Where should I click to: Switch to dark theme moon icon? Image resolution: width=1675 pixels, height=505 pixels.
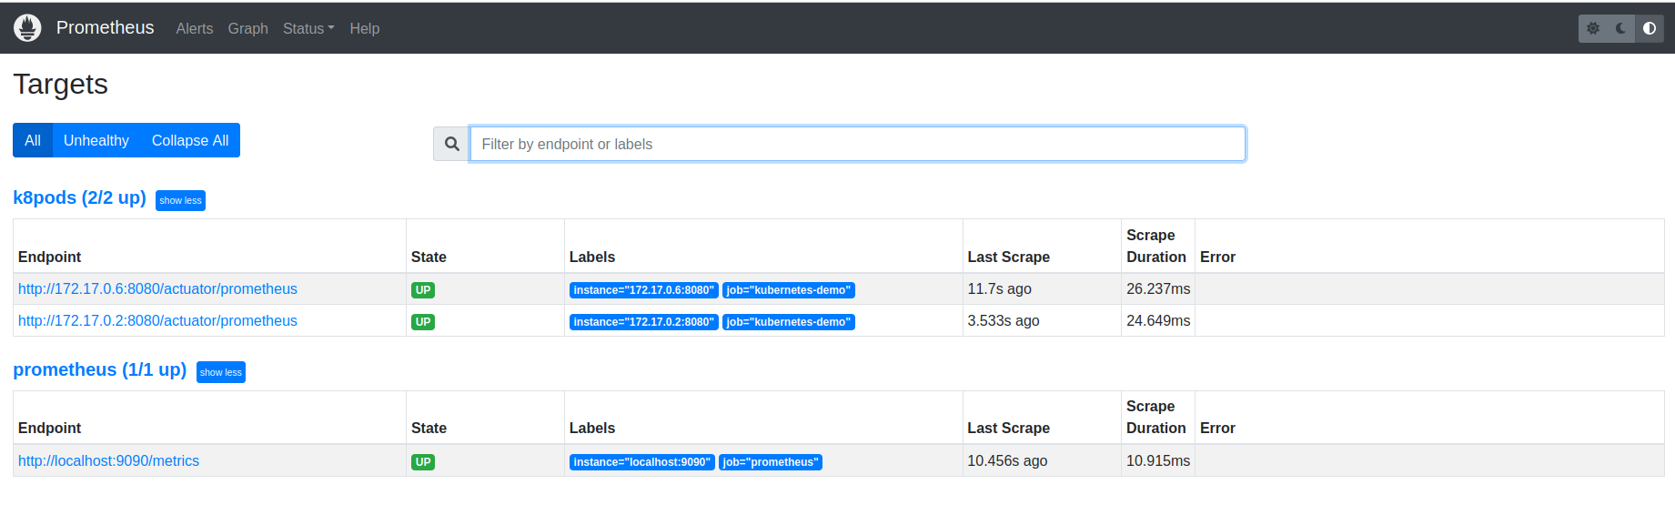1621,28
